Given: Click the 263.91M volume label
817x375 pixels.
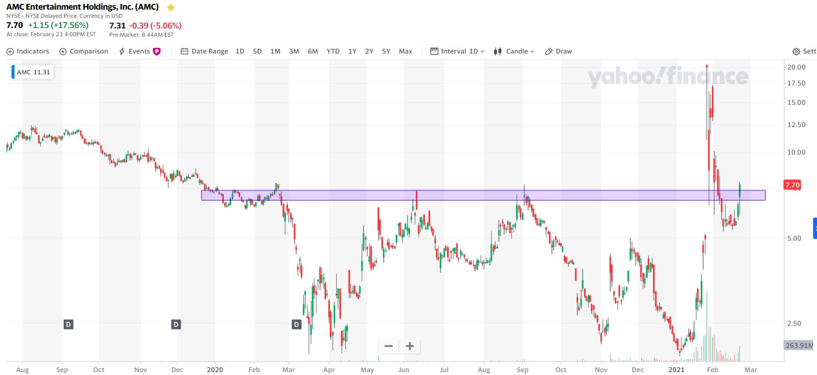Looking at the screenshot, I should tap(799, 346).
